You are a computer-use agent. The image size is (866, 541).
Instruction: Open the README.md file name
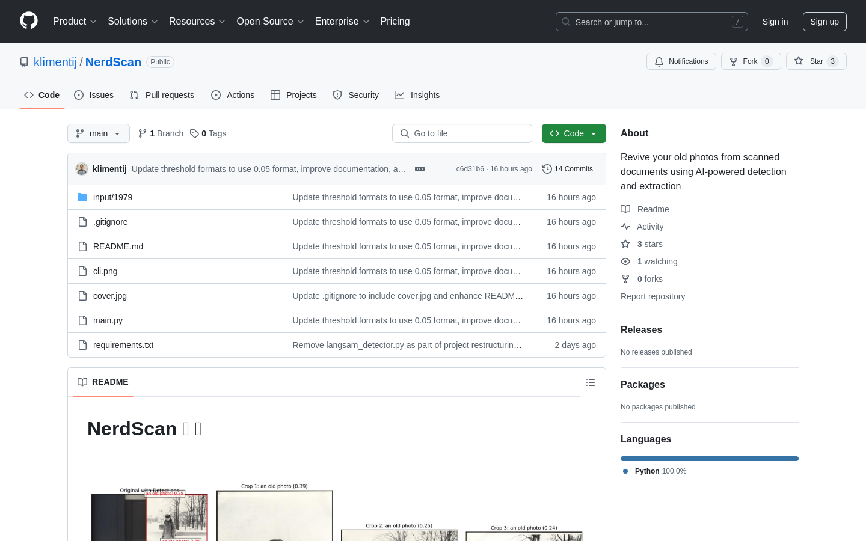click(x=118, y=246)
